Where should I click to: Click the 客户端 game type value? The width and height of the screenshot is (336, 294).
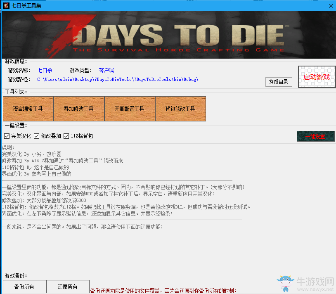[x=106, y=70]
